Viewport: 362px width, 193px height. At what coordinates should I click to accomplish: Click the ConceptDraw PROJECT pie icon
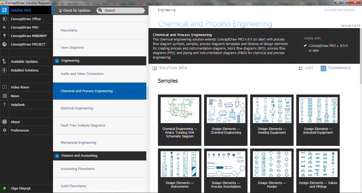(x=5, y=44)
